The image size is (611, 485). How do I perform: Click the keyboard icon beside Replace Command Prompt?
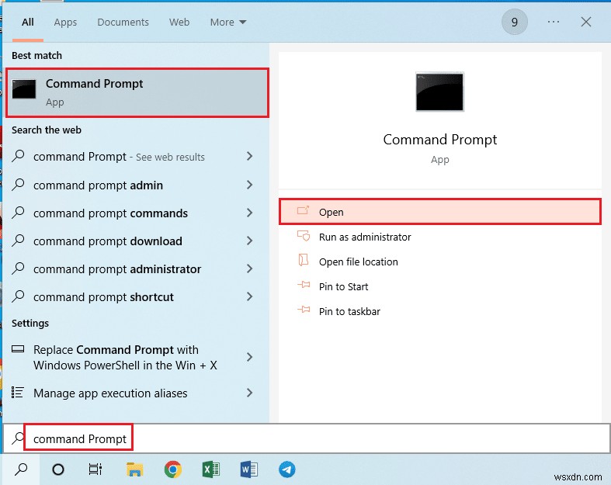click(x=18, y=349)
